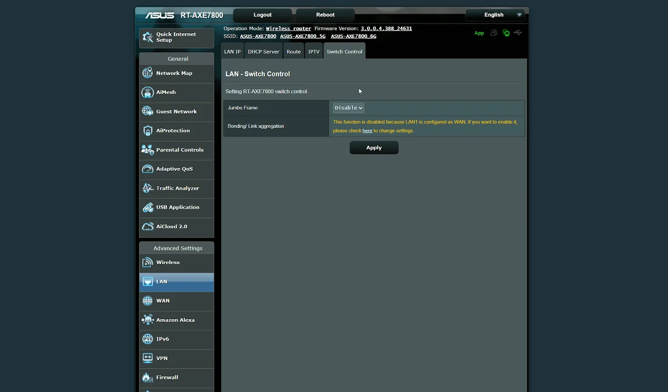The image size is (668, 392).
Task: Open the AiMesh menu label
Action: click(x=166, y=93)
